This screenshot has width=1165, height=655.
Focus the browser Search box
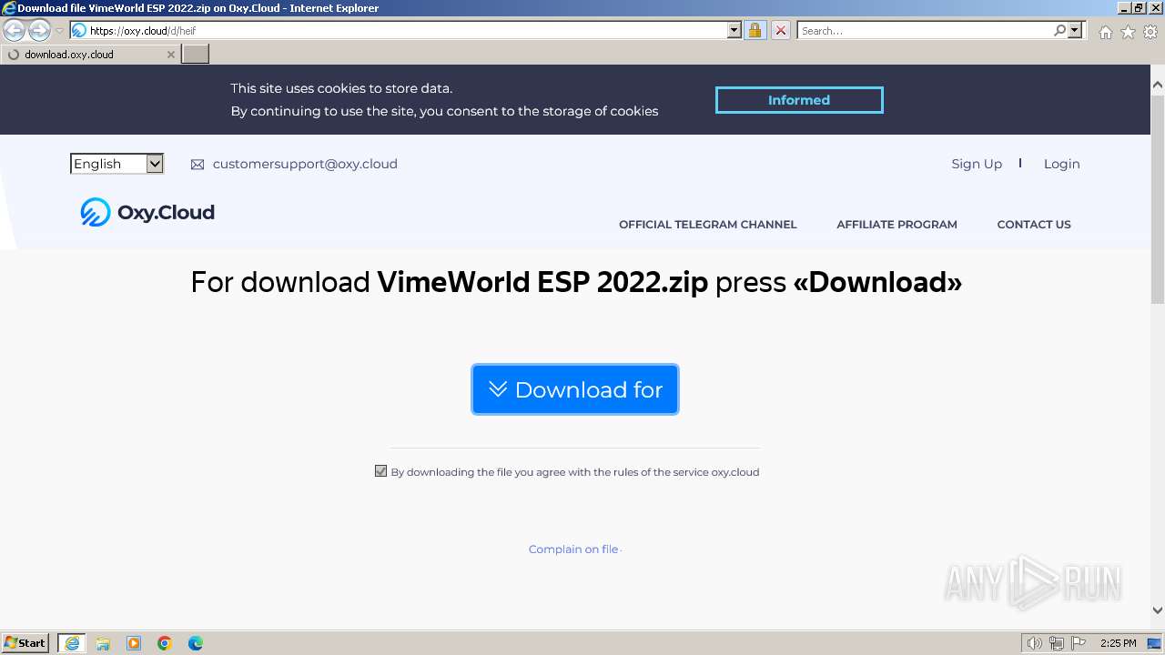(924, 31)
